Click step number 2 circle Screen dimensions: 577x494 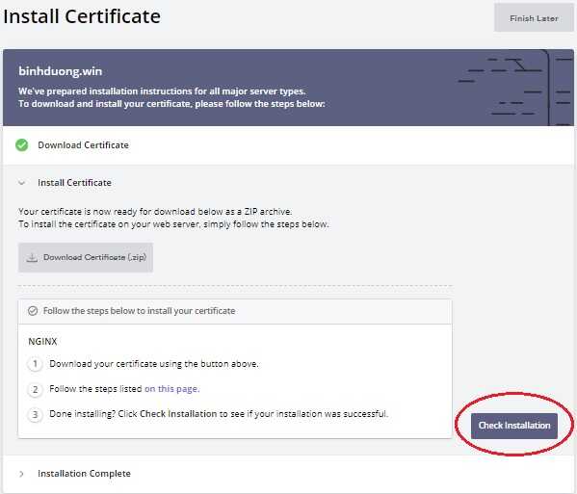click(35, 389)
